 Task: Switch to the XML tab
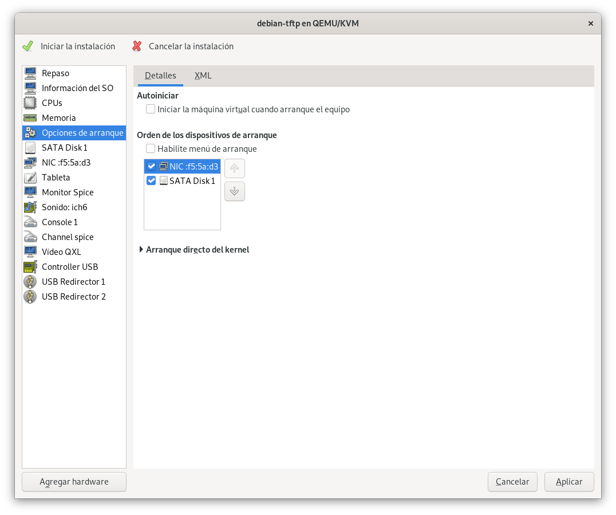pos(203,76)
